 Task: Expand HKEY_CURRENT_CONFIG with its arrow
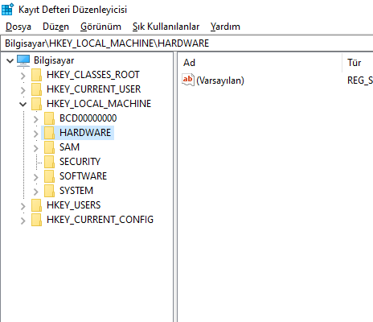23,221
